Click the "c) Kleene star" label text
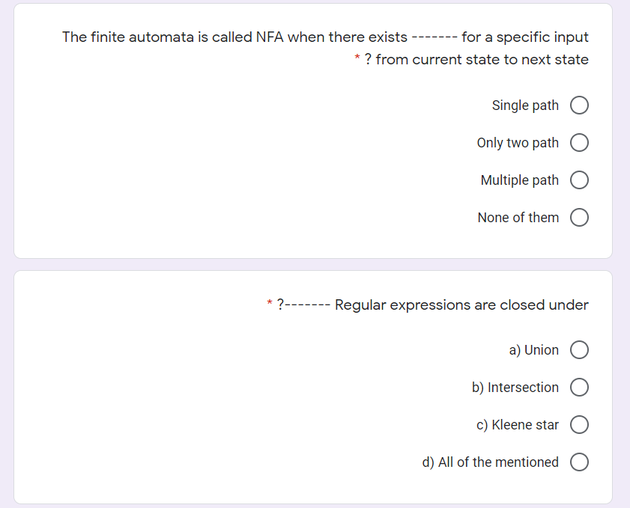This screenshot has height=508, width=630. pyautogui.click(x=517, y=424)
